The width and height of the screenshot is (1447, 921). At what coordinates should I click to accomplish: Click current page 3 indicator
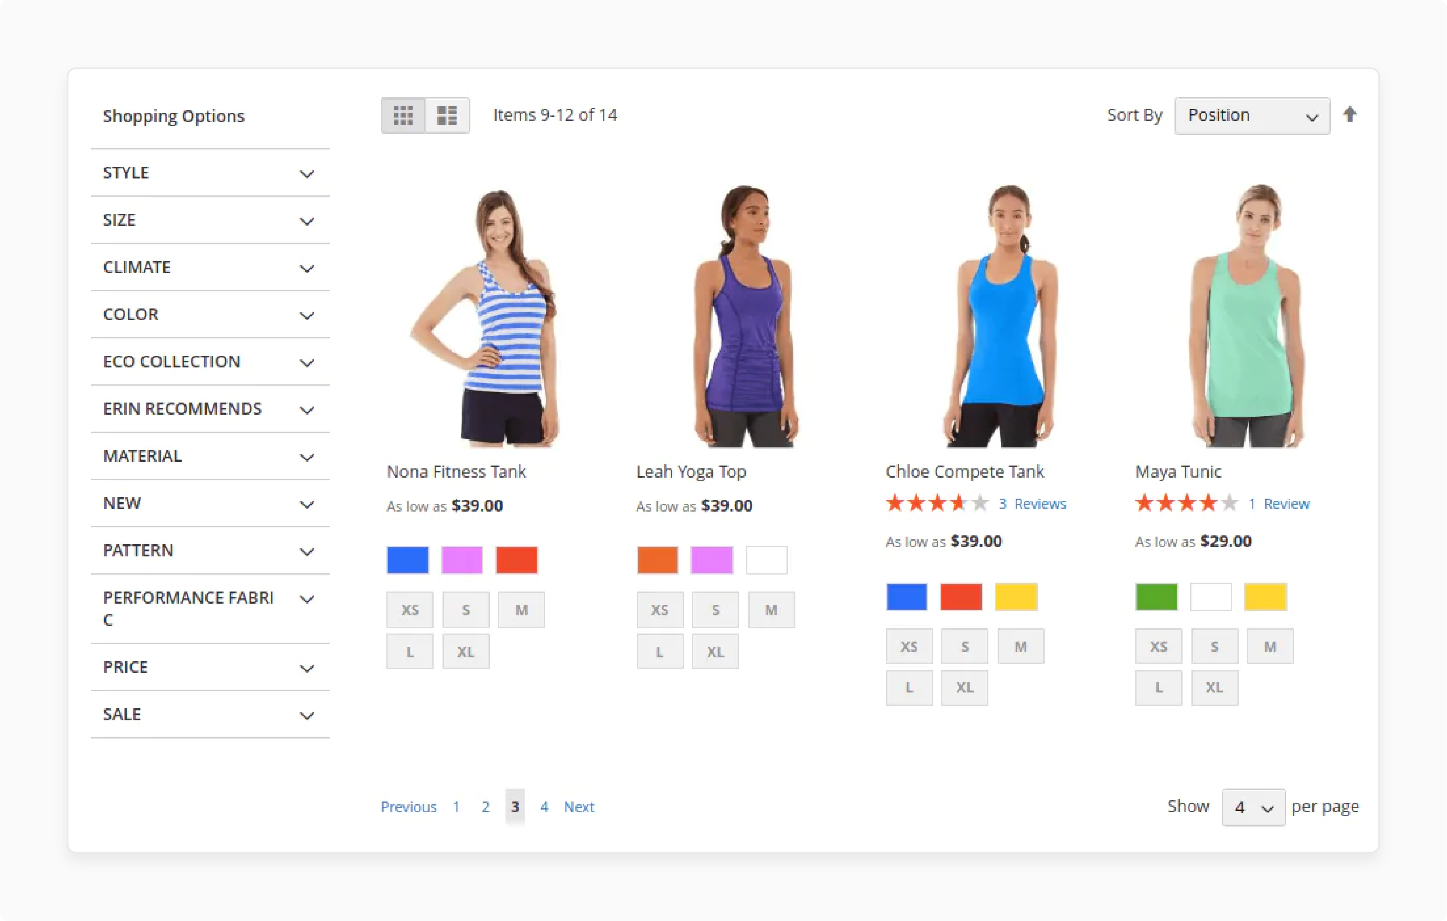pos(515,807)
